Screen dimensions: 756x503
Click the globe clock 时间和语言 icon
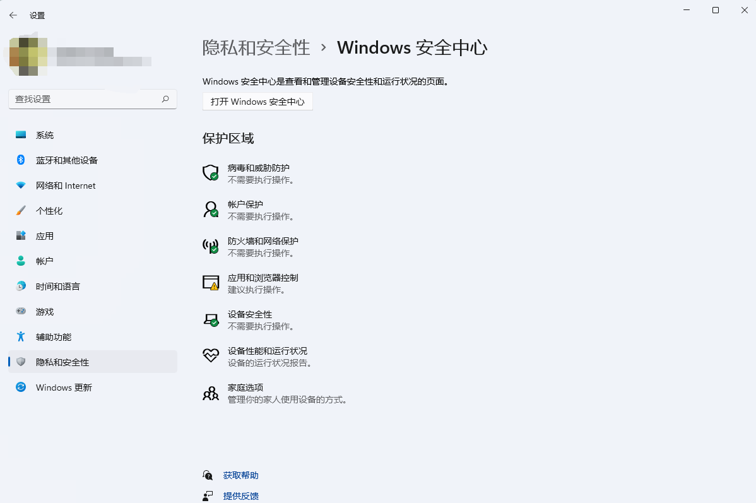[21, 286]
